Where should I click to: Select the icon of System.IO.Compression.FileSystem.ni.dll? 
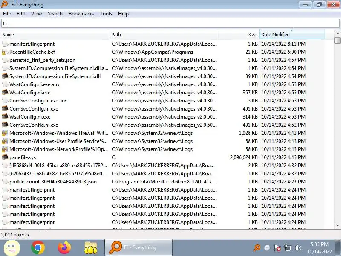click(x=5, y=76)
